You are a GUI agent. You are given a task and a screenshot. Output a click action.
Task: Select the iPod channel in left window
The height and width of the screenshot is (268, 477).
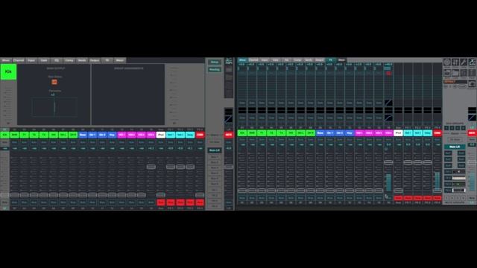tap(161, 135)
